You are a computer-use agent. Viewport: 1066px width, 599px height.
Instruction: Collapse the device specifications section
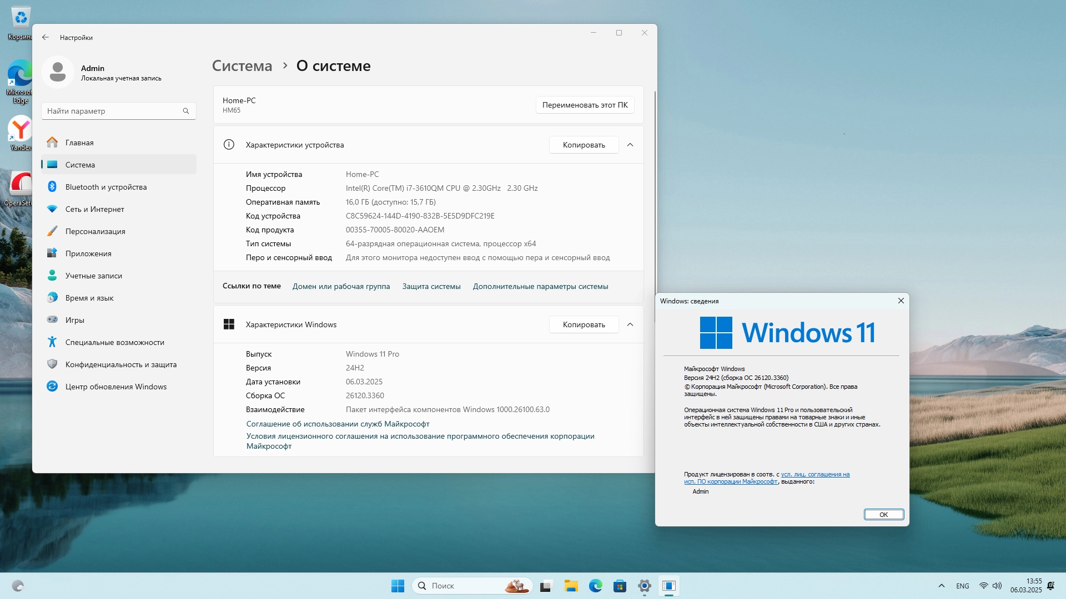(630, 145)
